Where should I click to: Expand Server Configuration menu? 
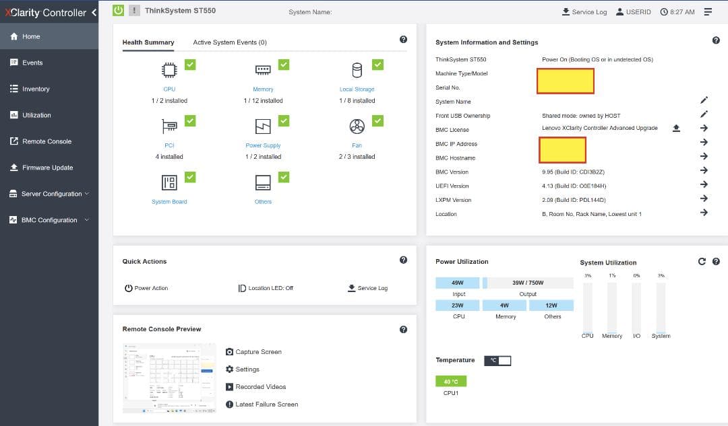click(51, 194)
